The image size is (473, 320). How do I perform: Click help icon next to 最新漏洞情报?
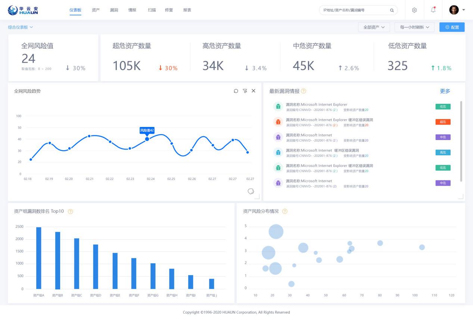(304, 91)
